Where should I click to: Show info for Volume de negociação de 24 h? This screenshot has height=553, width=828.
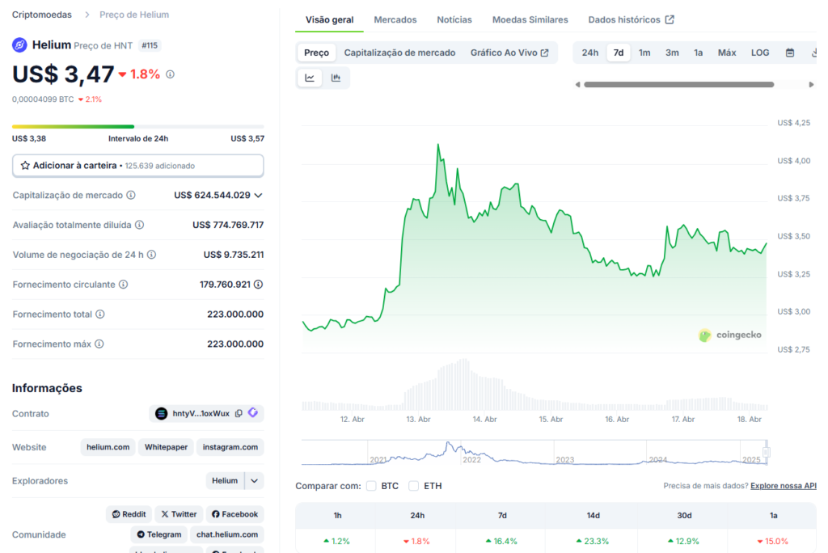click(x=151, y=255)
